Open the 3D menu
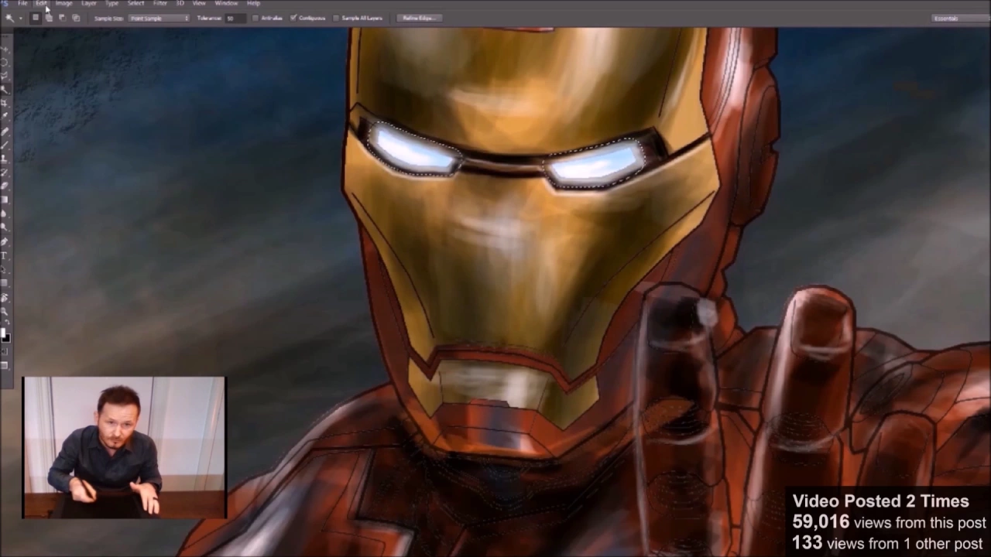Screen dimensions: 991x557 [x=180, y=3]
